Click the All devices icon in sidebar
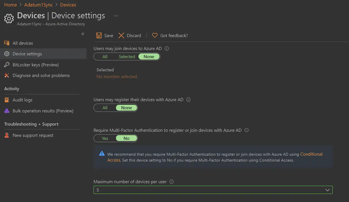Image resolution: width=349 pixels, height=202 pixels. [x=7, y=43]
